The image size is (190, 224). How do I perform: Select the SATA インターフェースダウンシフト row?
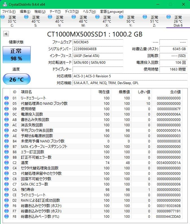click(93, 146)
